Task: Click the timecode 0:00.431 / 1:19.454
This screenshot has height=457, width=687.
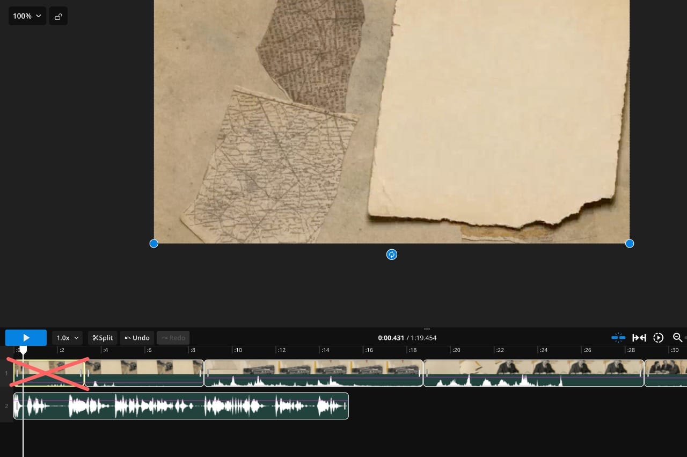Action: (407, 338)
